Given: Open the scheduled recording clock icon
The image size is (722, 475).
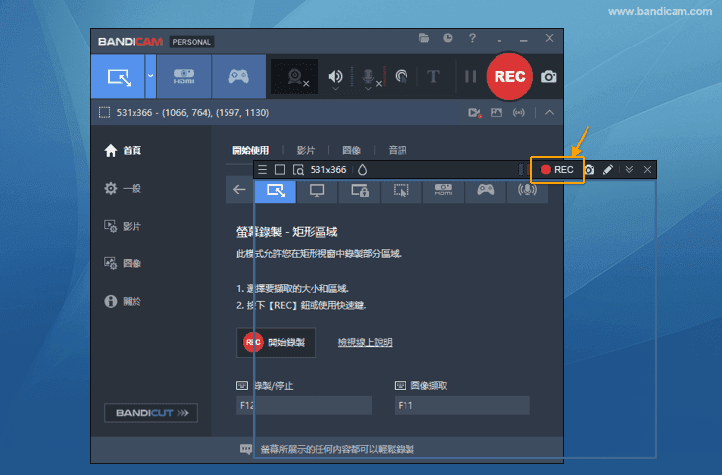Looking at the screenshot, I should point(448,38).
